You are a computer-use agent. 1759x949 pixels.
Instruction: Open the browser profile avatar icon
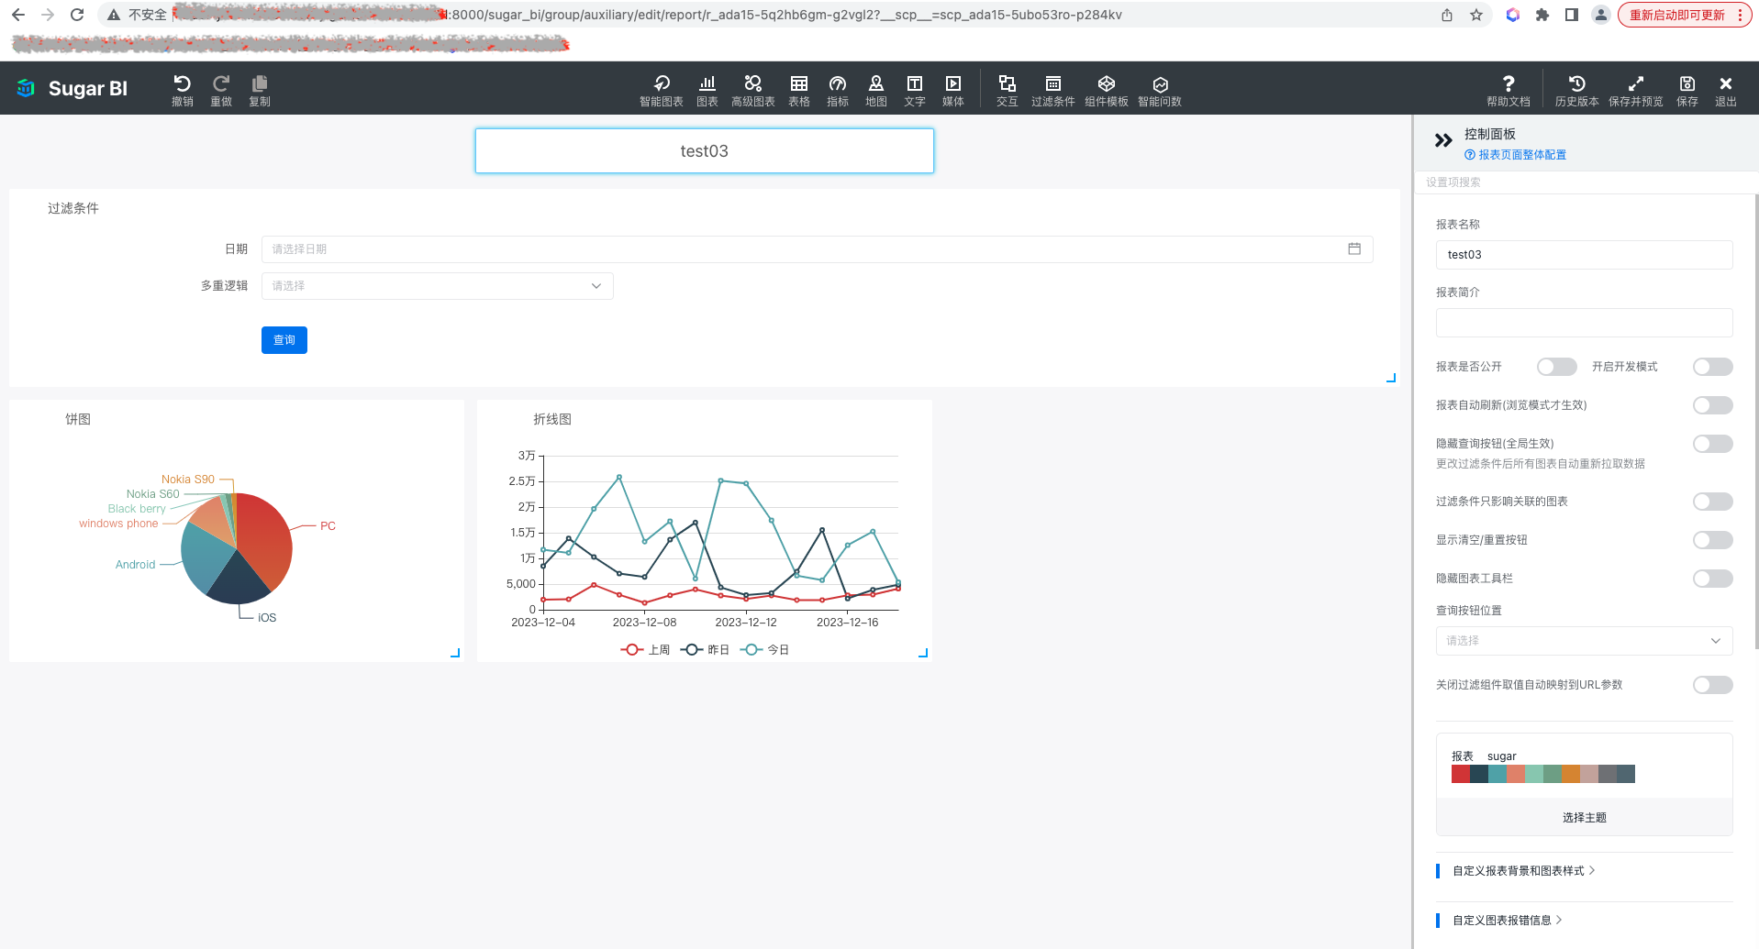(x=1601, y=15)
